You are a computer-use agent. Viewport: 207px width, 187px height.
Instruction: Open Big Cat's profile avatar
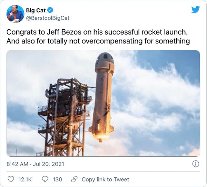click(x=15, y=14)
